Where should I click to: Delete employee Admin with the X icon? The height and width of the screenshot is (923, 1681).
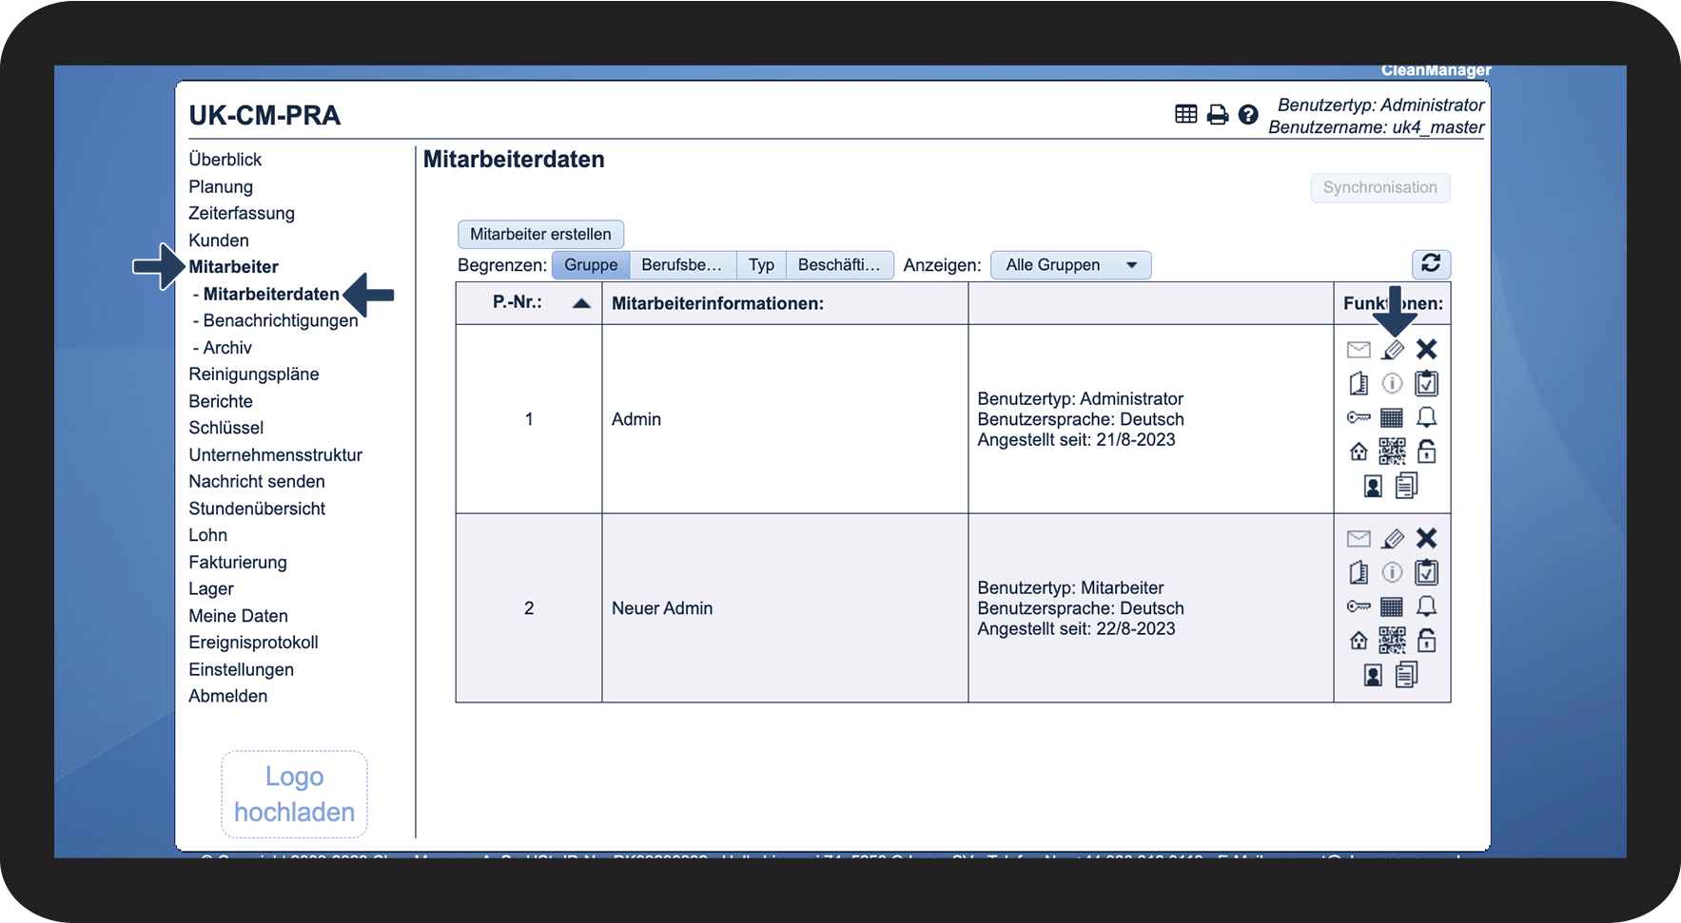pyautogui.click(x=1426, y=350)
